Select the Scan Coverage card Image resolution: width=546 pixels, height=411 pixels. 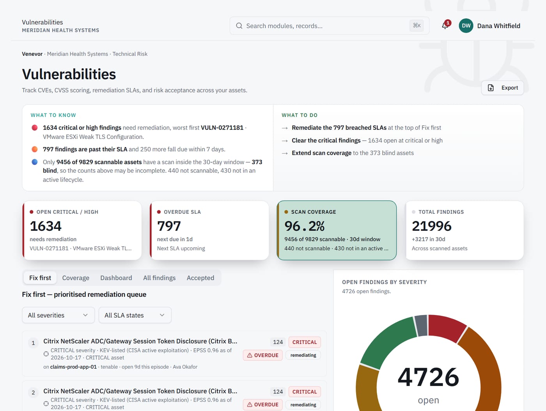pyautogui.click(x=337, y=230)
